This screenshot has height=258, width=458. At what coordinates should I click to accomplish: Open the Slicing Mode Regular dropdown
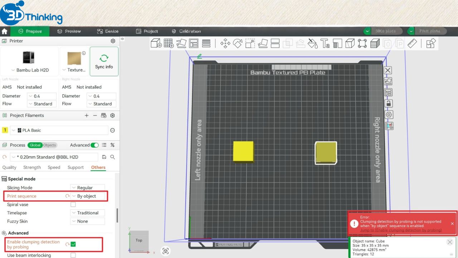(x=88, y=188)
